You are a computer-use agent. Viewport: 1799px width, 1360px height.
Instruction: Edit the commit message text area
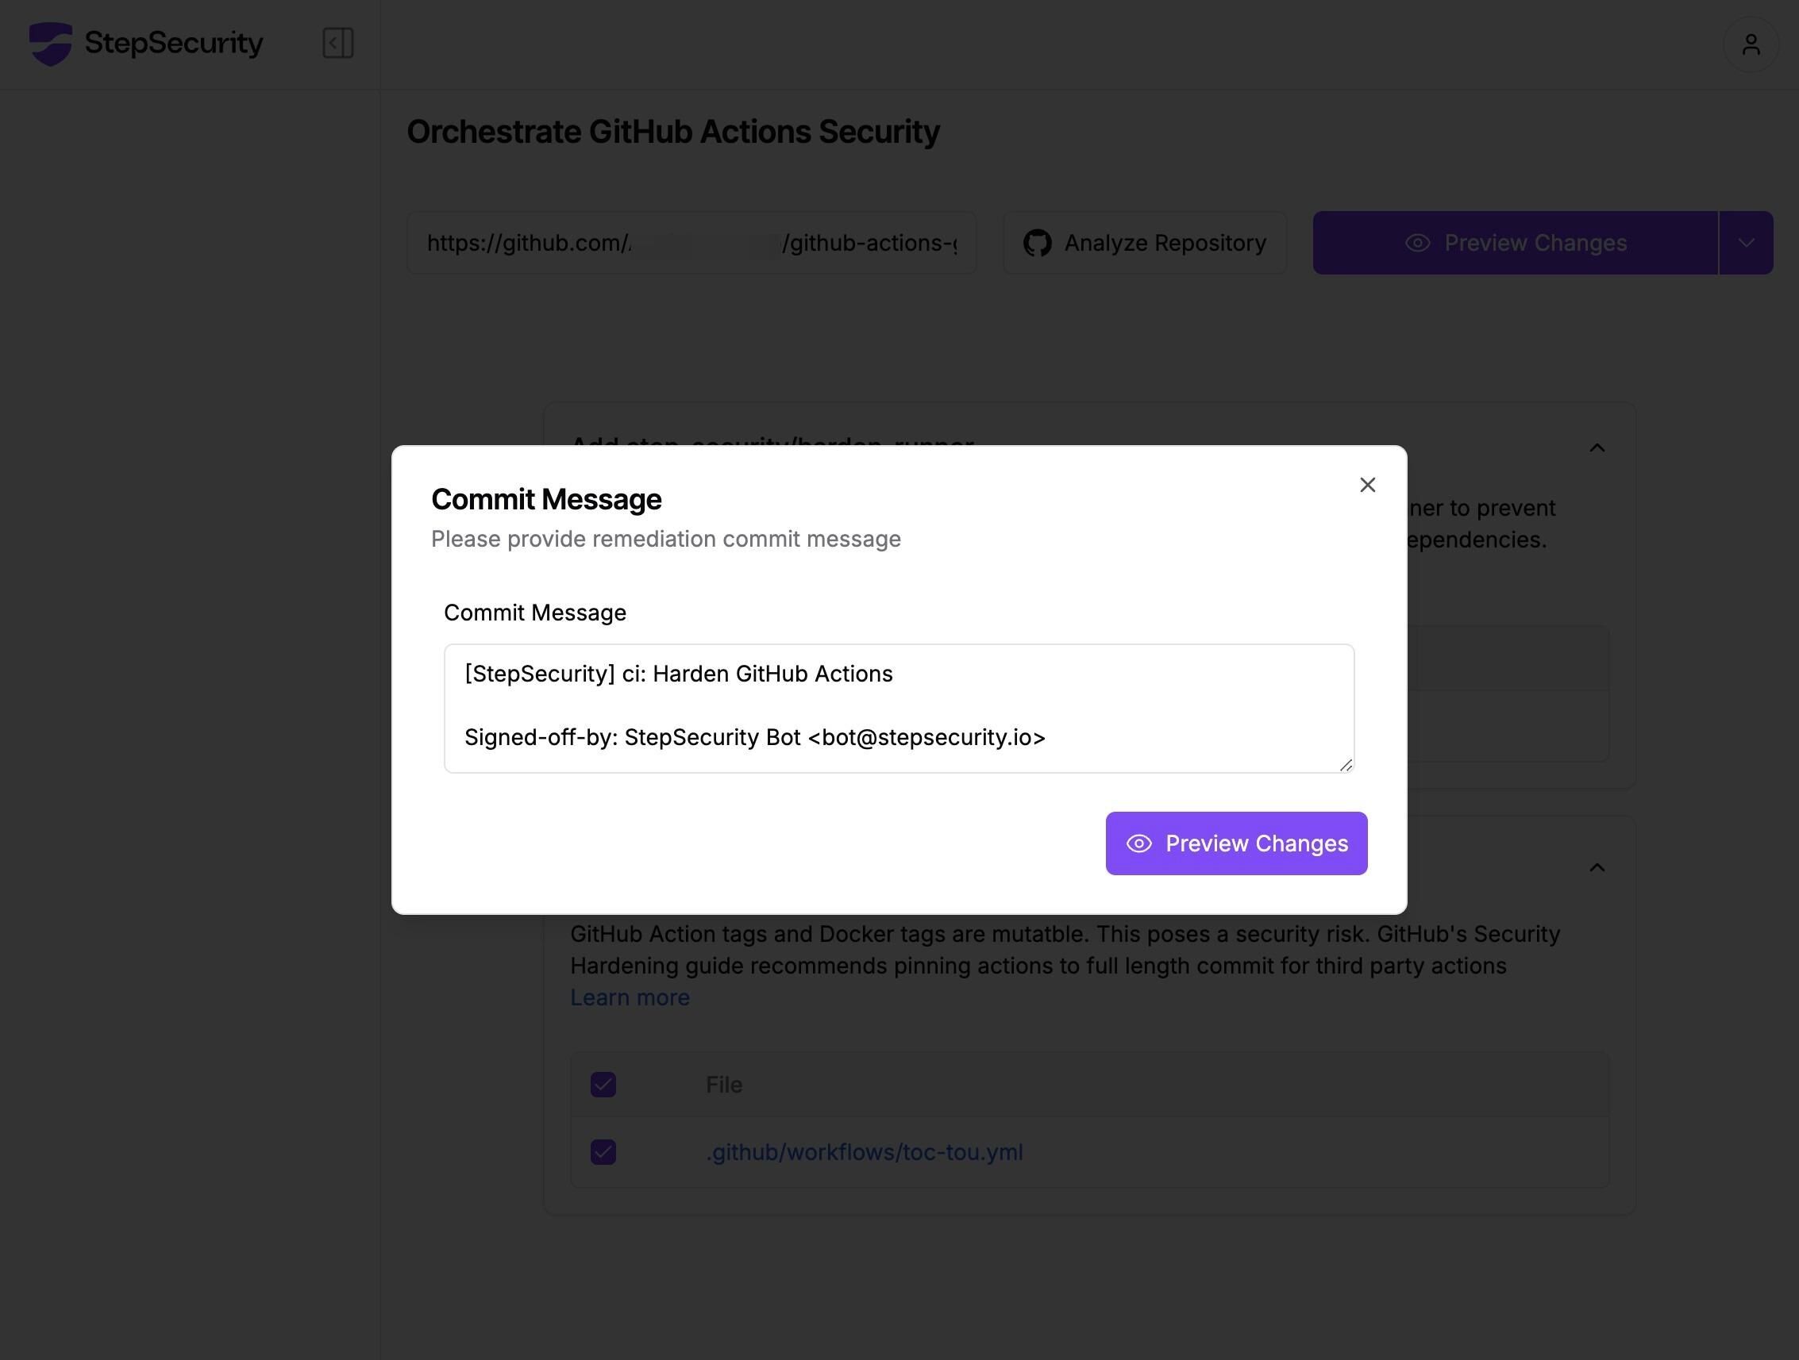click(899, 708)
